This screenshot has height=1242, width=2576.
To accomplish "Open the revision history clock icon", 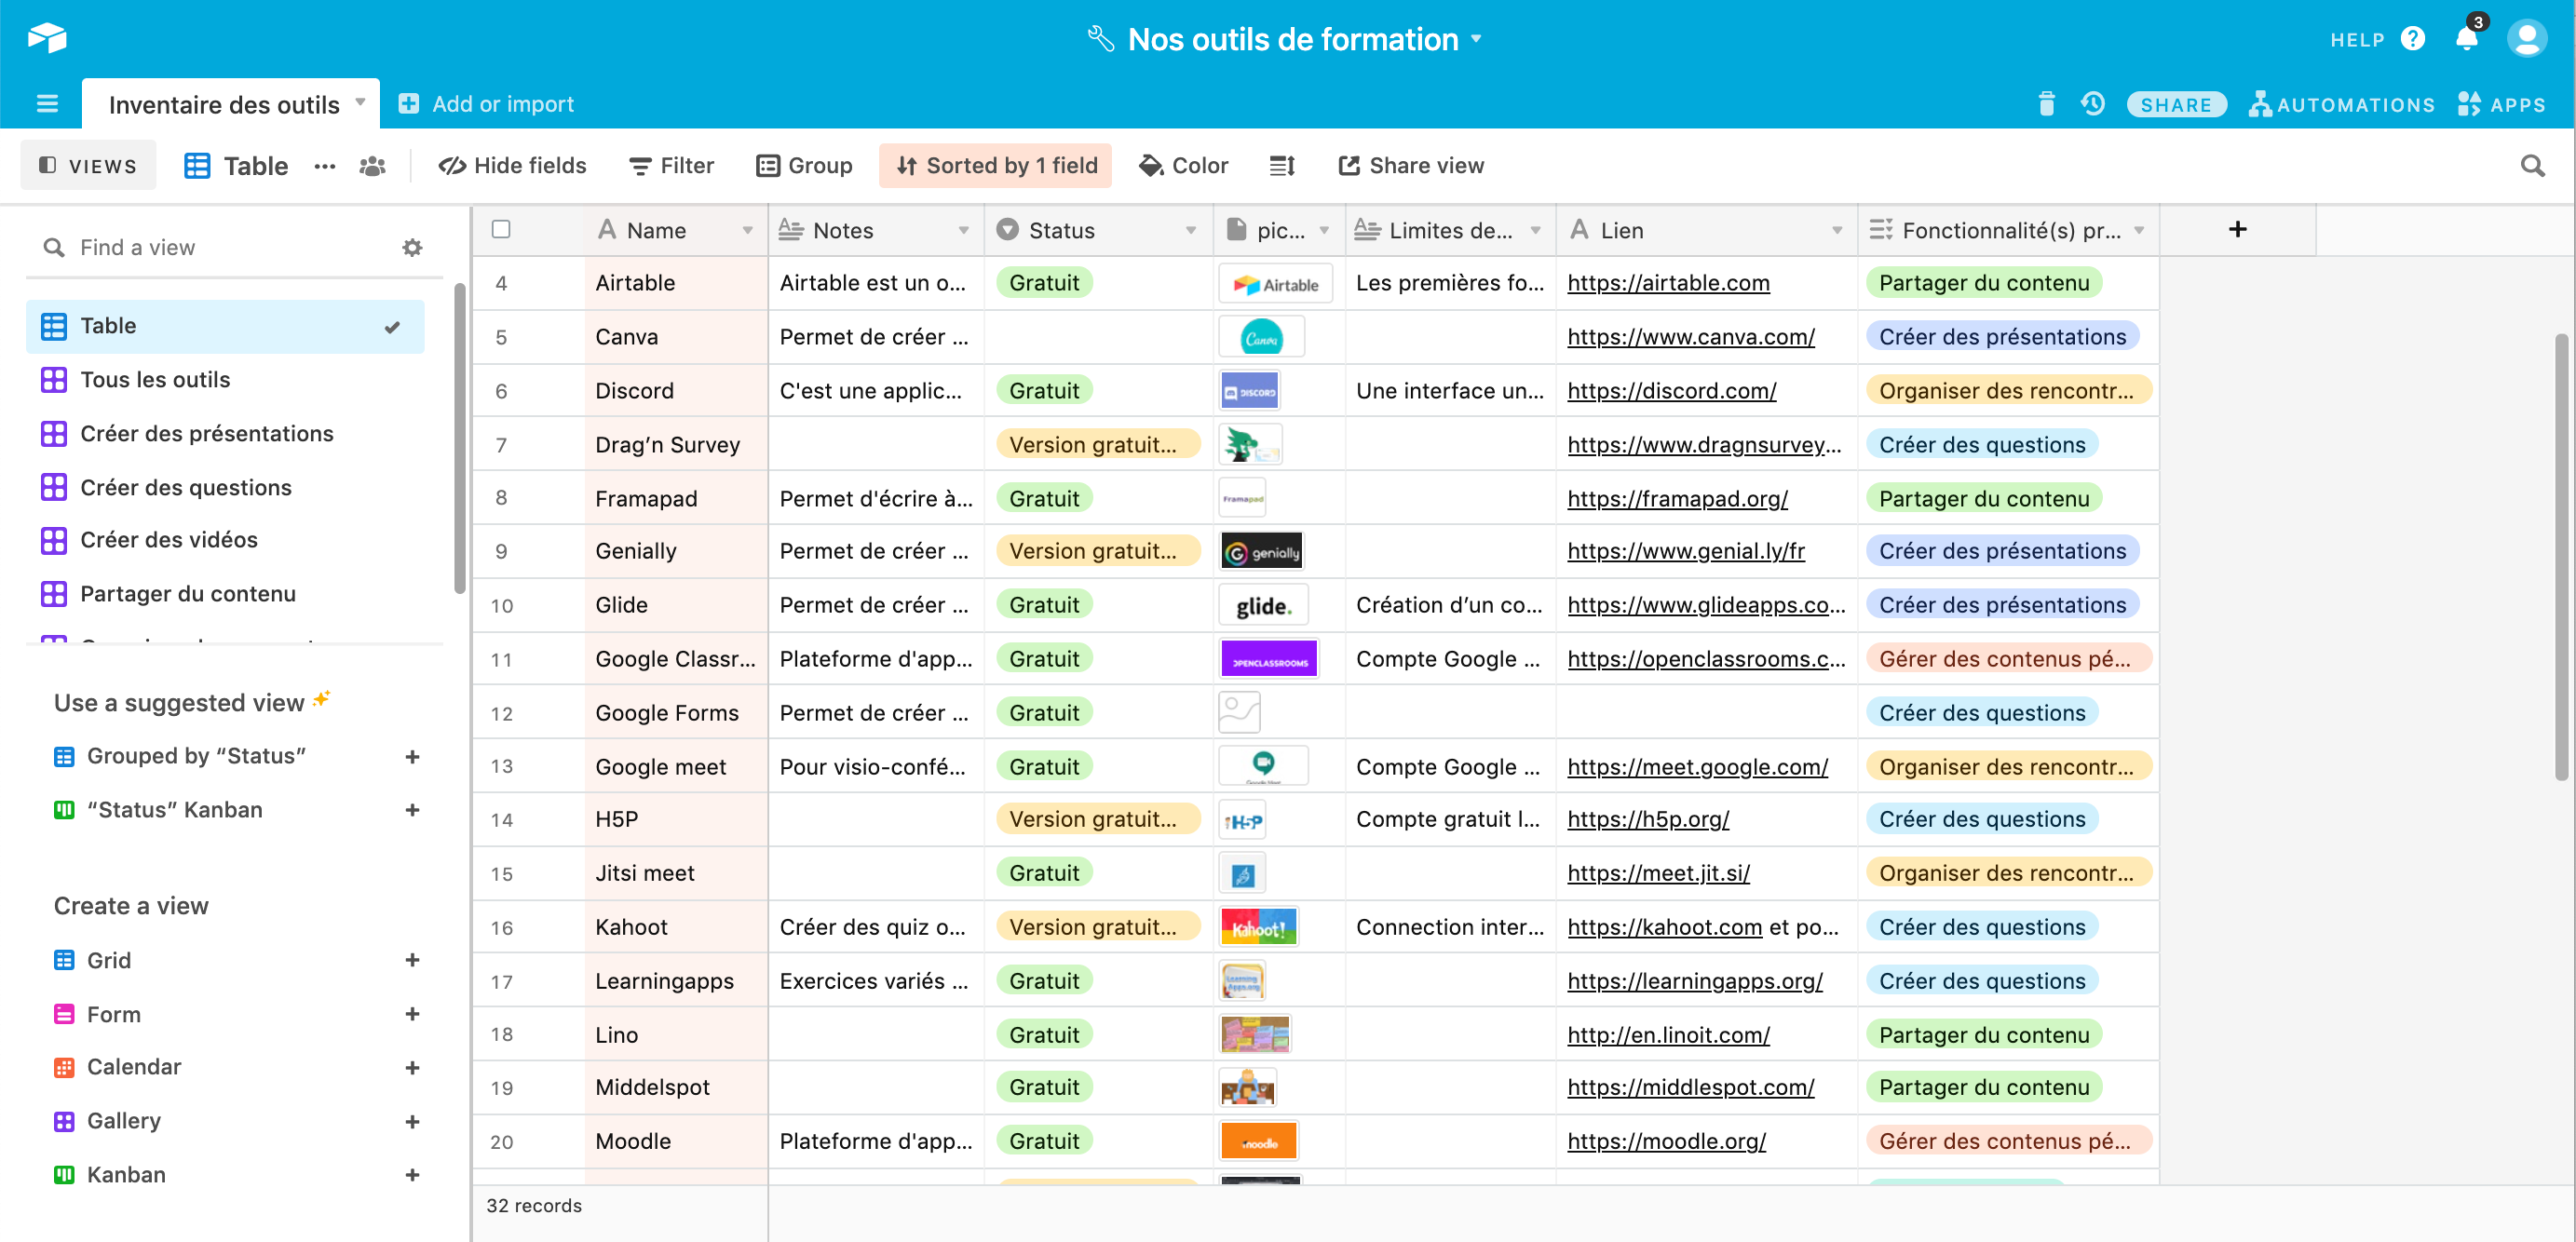I will pyautogui.click(x=2092, y=104).
